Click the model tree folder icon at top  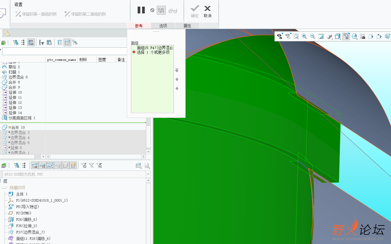coord(7,33)
